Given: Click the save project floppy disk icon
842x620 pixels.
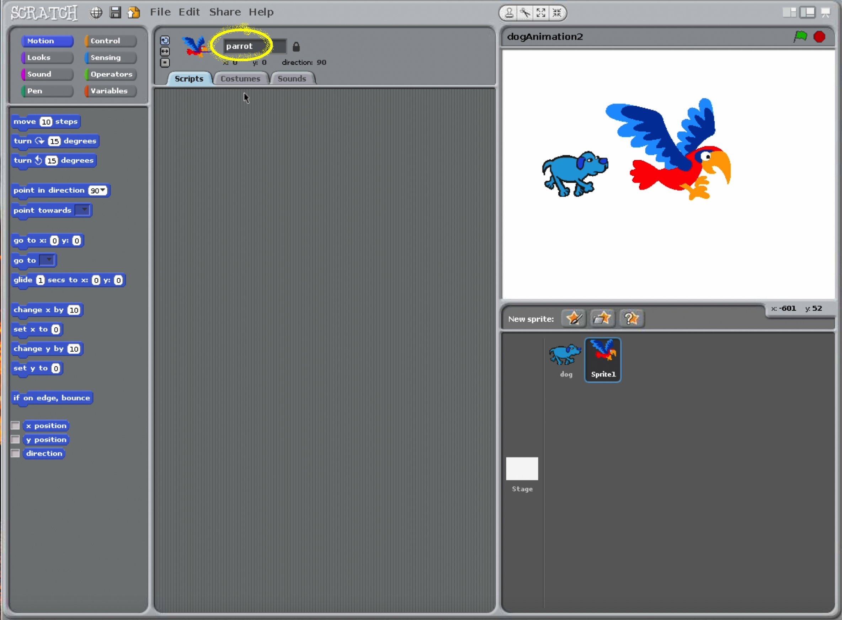Looking at the screenshot, I should pos(115,12).
